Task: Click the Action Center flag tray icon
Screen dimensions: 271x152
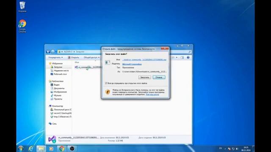Action: (229, 149)
